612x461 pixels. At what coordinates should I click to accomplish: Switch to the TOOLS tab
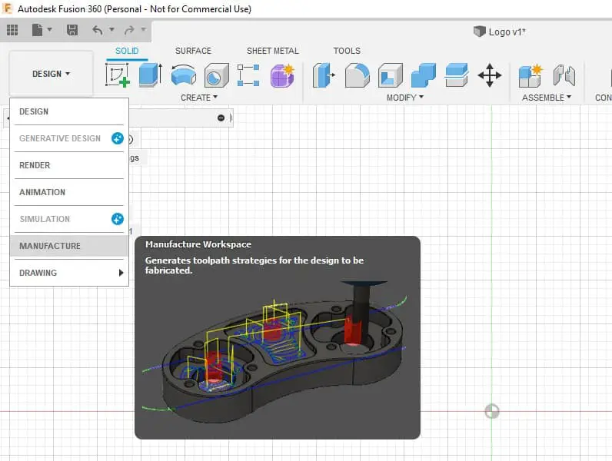(347, 51)
